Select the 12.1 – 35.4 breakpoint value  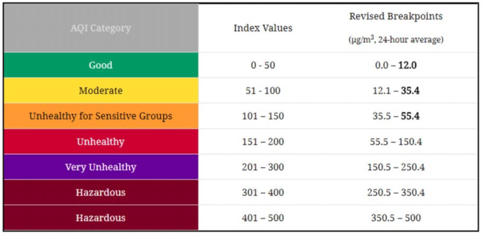tap(396, 91)
